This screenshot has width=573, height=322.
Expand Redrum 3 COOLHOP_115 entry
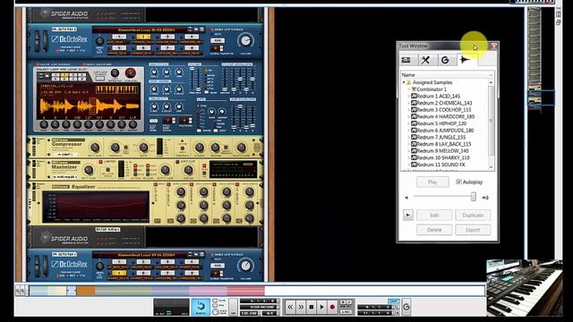(408, 110)
